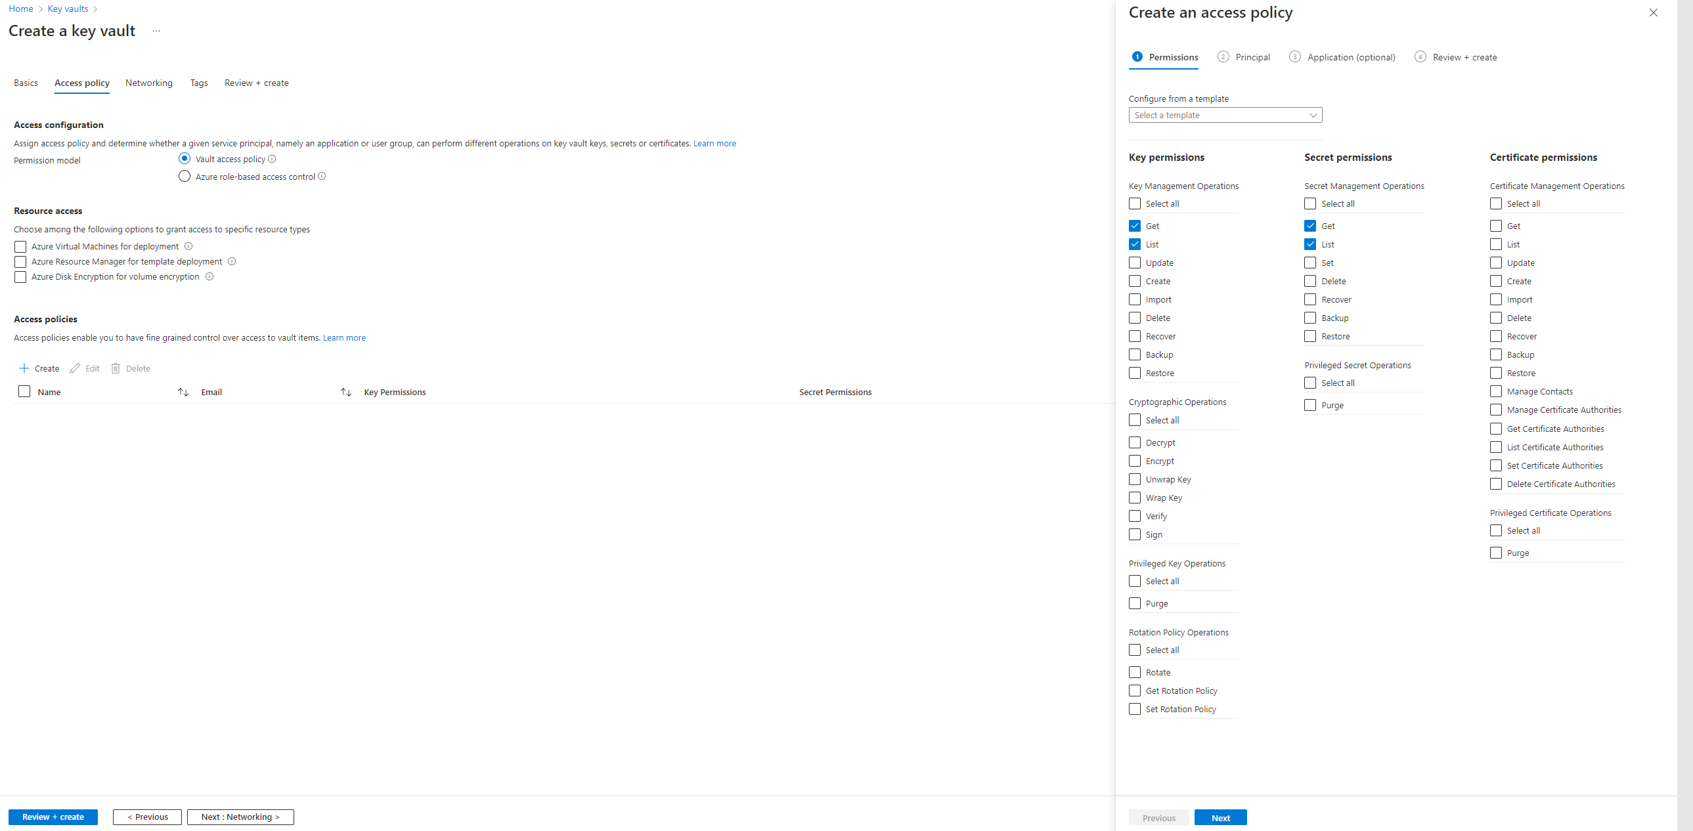The height and width of the screenshot is (831, 1693).
Task: Check Purge under Privileged Secret Operations
Action: (x=1310, y=405)
